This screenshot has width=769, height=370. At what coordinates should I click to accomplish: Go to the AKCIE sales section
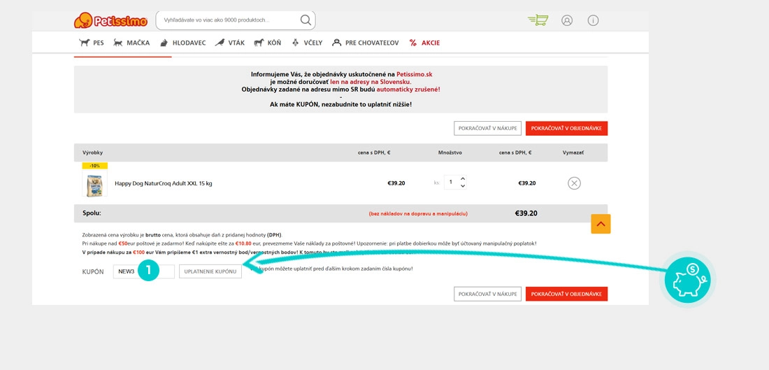pos(424,43)
